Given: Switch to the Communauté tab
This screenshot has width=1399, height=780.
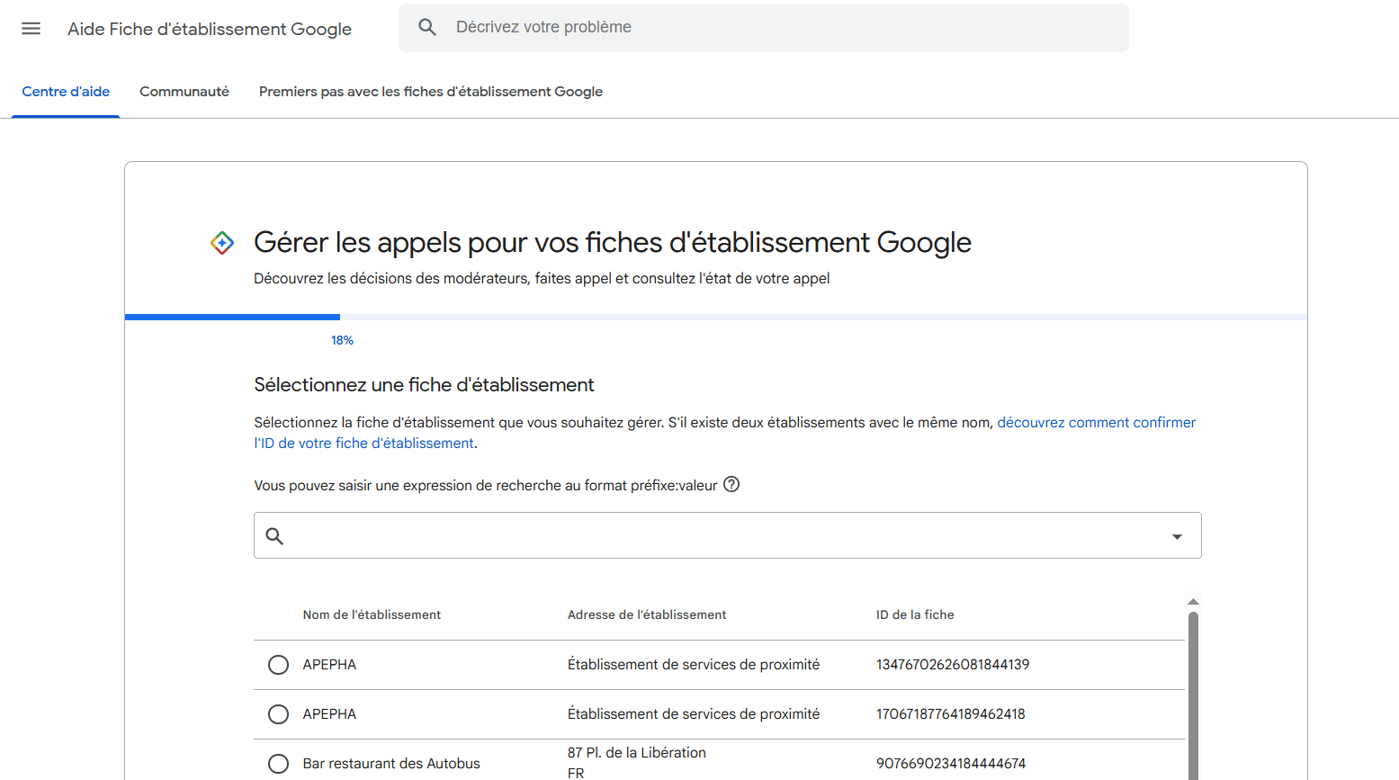Looking at the screenshot, I should pyautogui.click(x=184, y=92).
